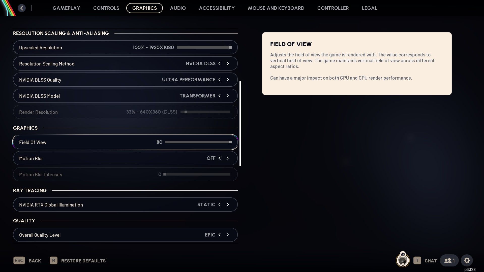
Task: Open the player avatar icon with the crown
Action: (x=403, y=260)
